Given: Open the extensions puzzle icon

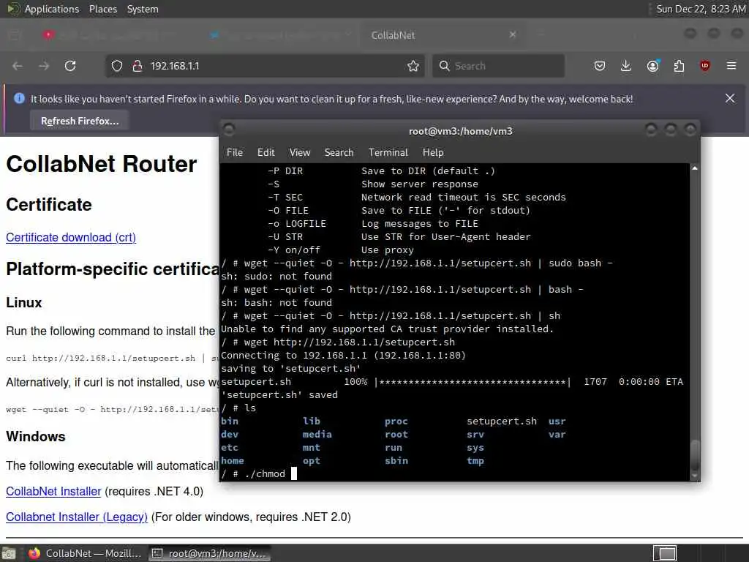Looking at the screenshot, I should (679, 66).
